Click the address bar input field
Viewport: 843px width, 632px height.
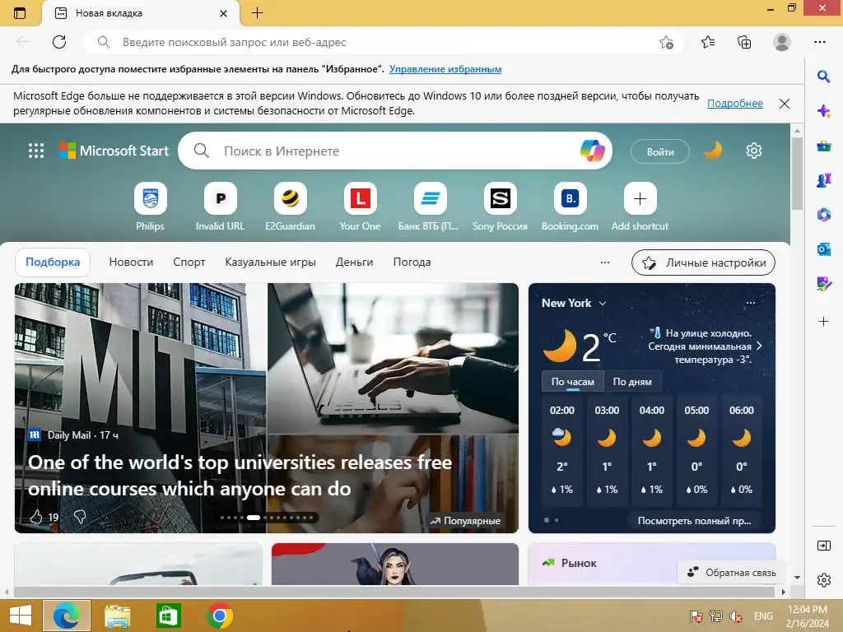click(x=383, y=42)
